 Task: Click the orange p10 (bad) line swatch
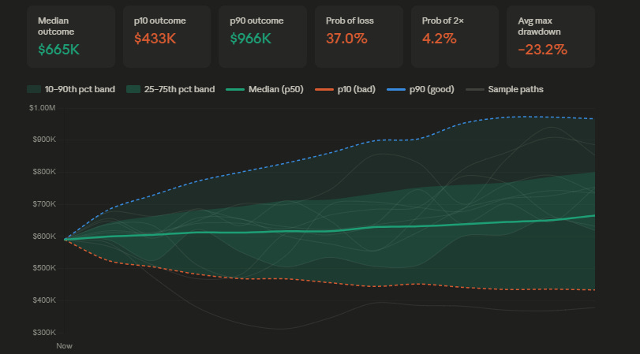click(324, 89)
